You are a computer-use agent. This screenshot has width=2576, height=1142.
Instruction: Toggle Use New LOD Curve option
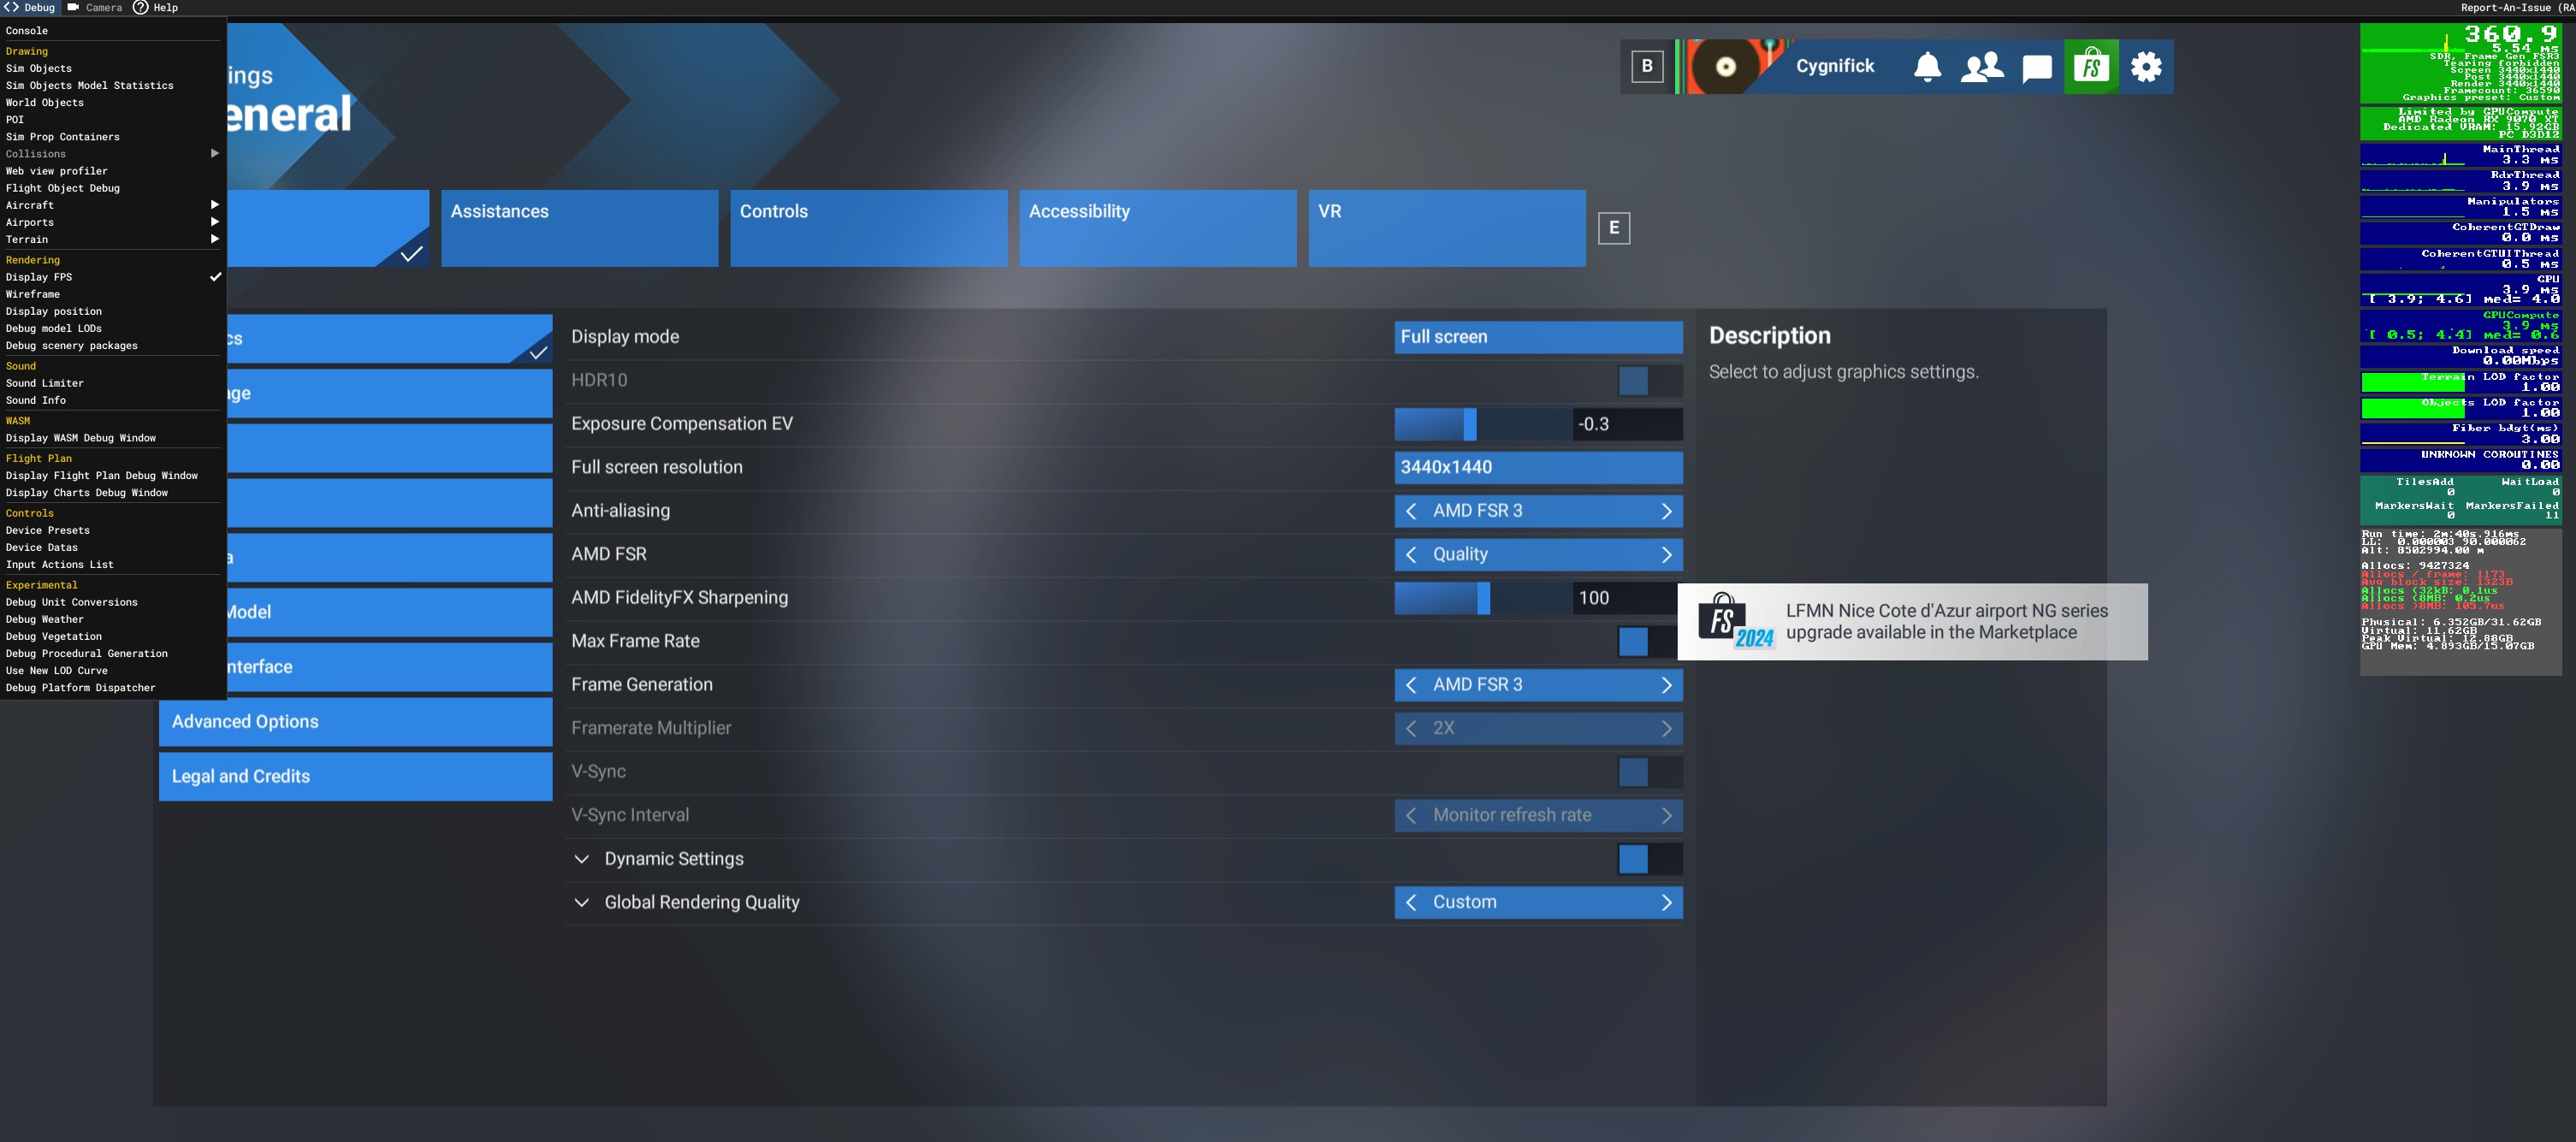click(113, 671)
